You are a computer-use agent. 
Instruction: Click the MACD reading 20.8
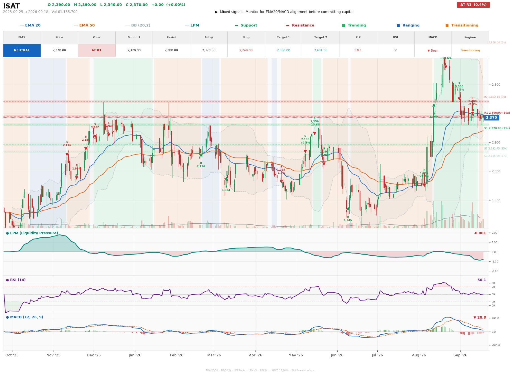[x=480, y=317]
